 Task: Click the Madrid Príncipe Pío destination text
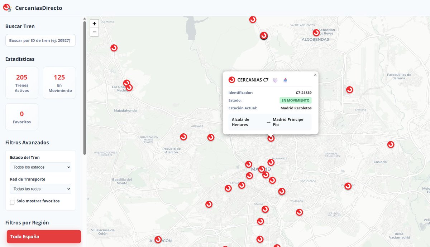(x=288, y=122)
